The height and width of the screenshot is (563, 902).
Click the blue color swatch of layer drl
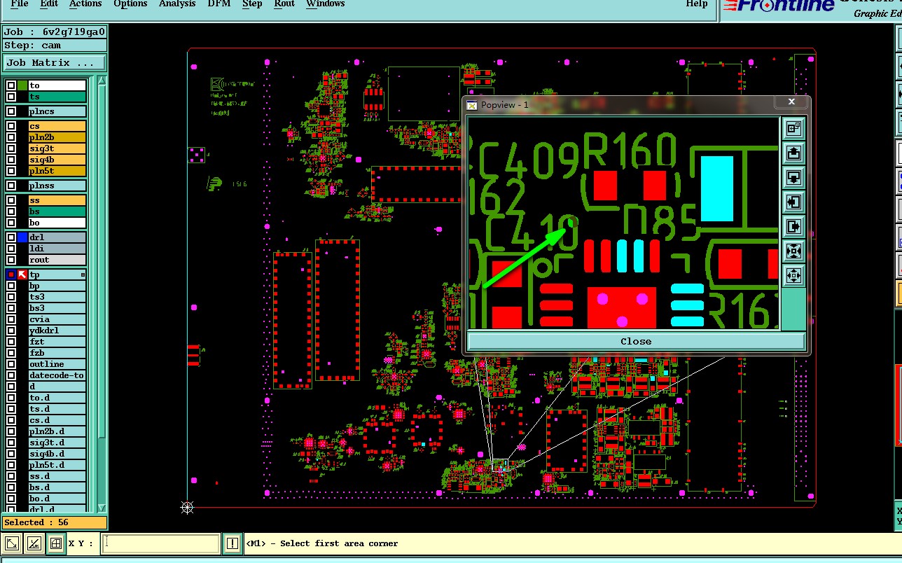point(22,237)
